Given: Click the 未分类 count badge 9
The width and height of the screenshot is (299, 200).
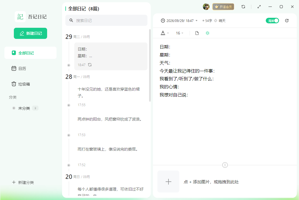Looking at the screenshot, I should [35, 108].
